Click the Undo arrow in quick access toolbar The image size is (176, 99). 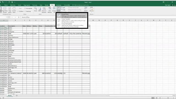[x=3, y=2]
